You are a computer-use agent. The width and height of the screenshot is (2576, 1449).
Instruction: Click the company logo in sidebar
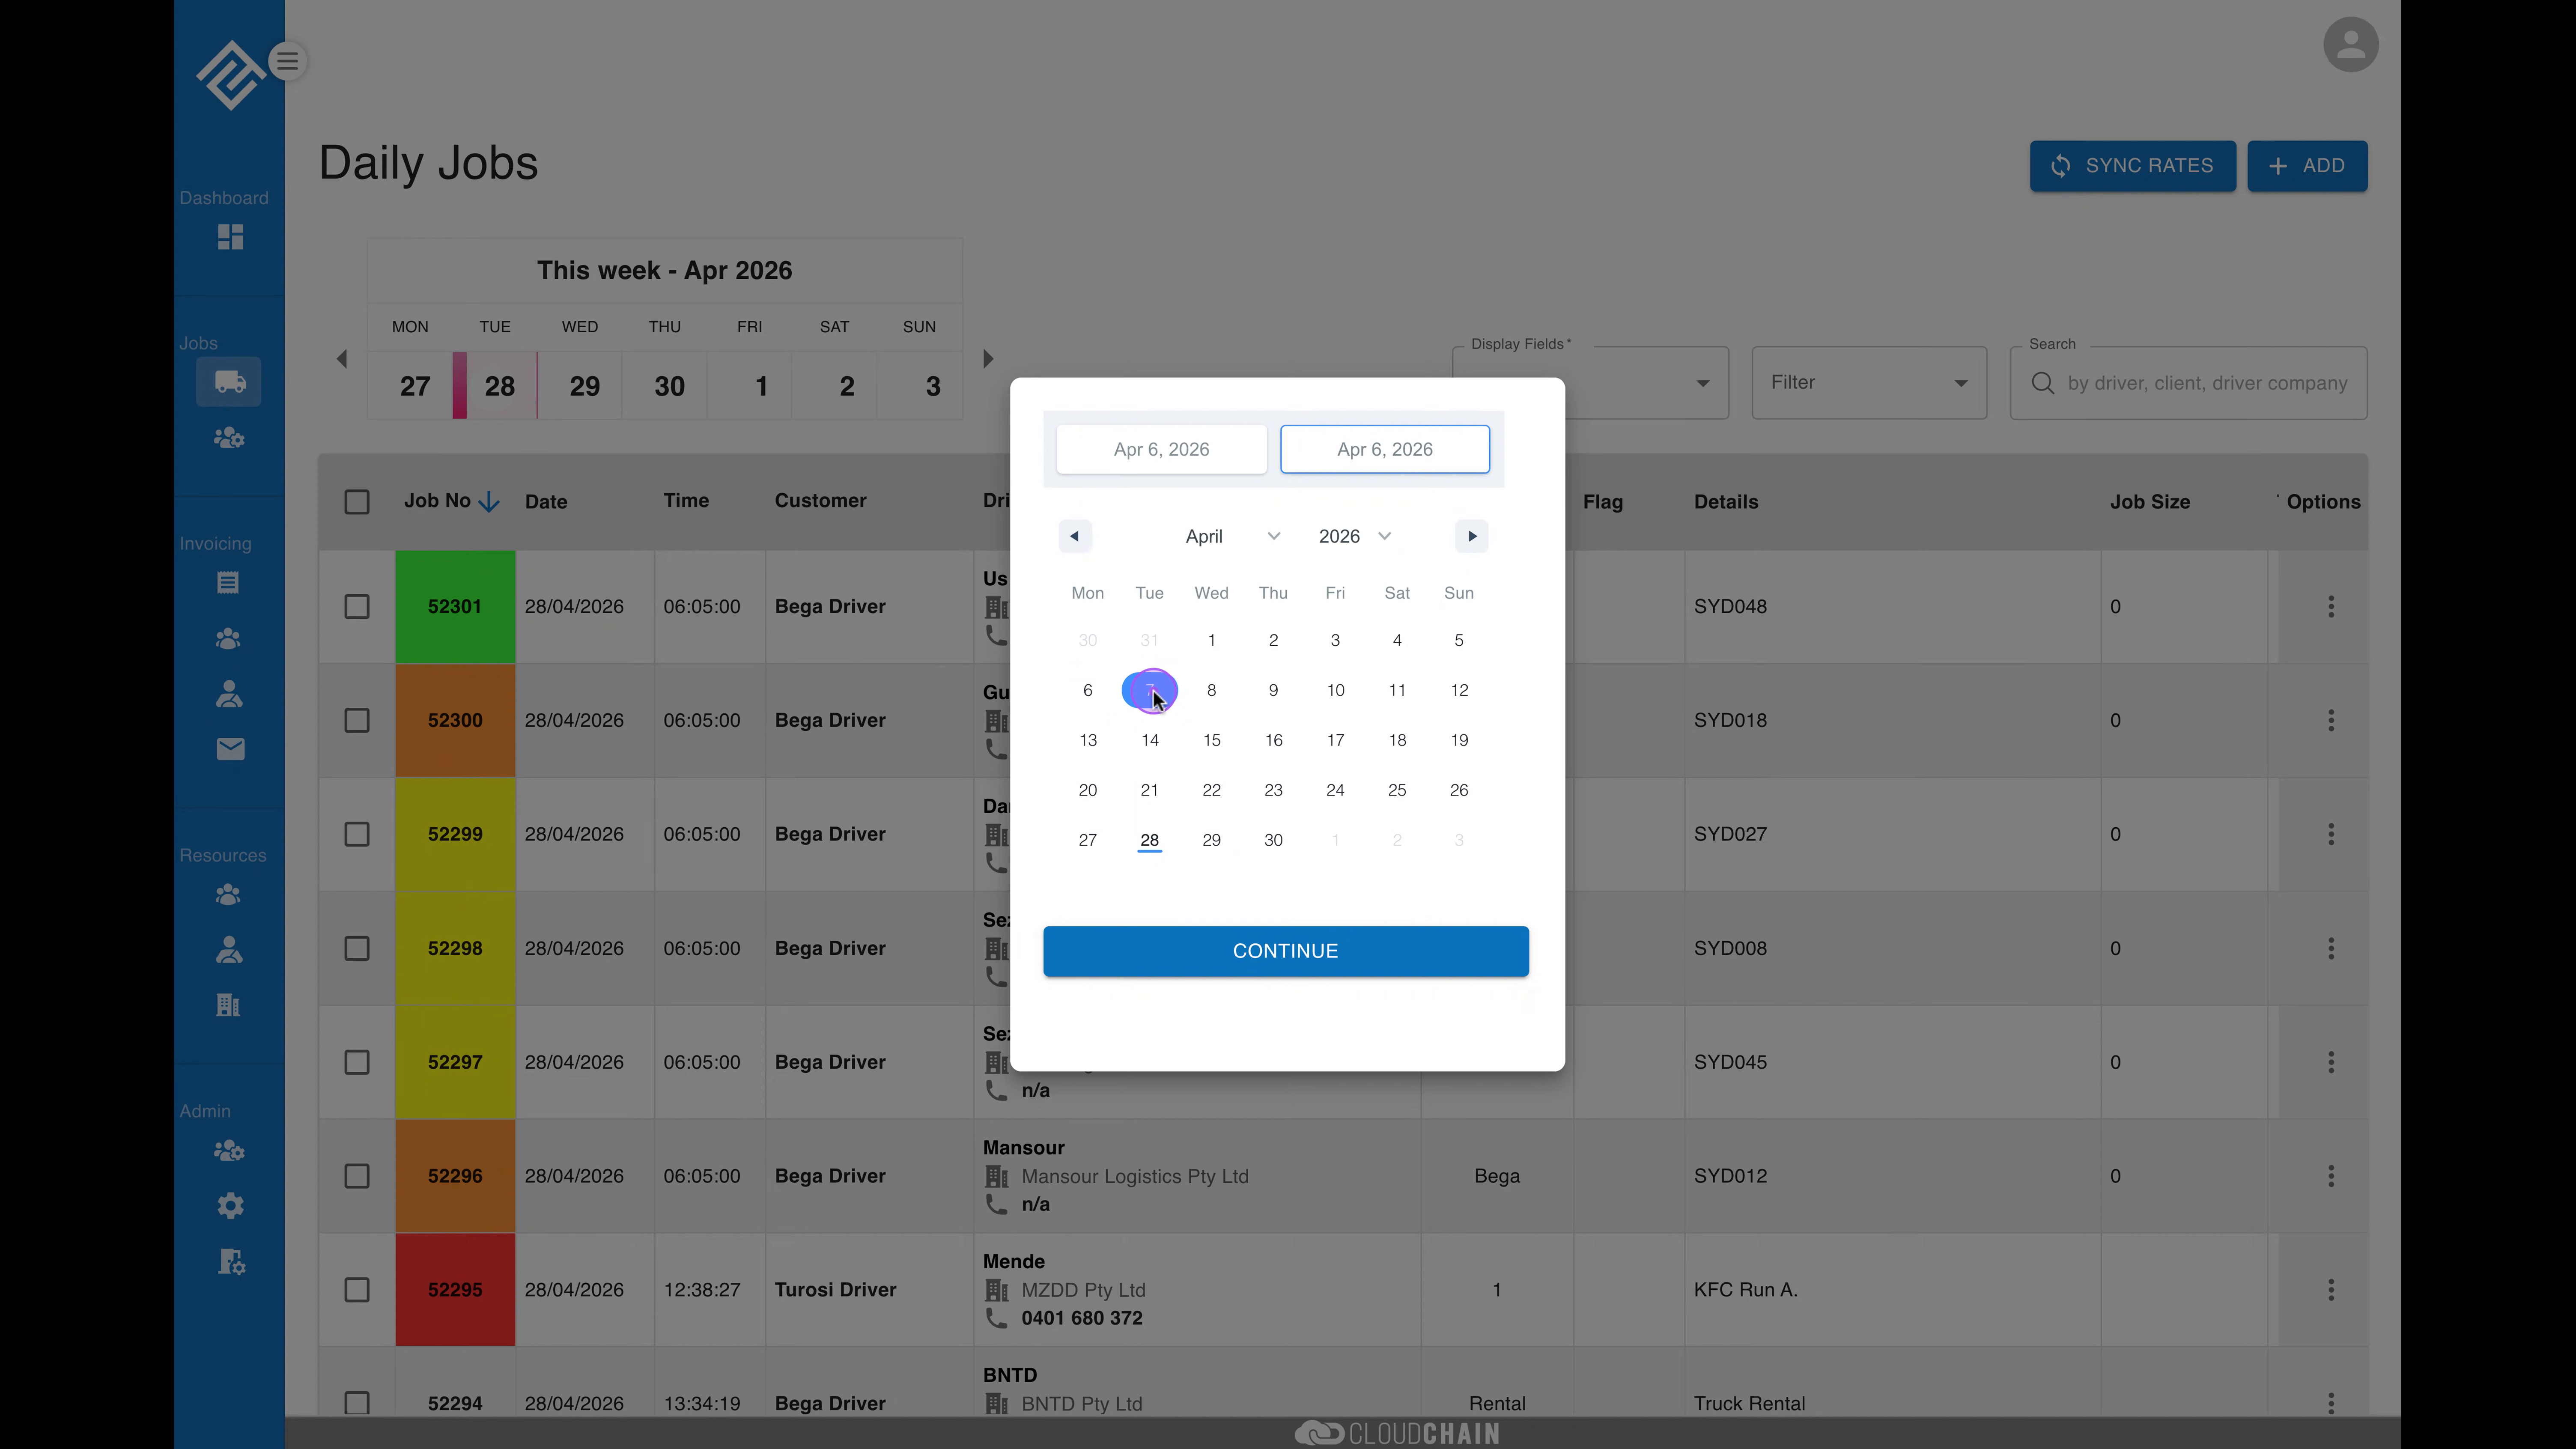(x=230, y=75)
